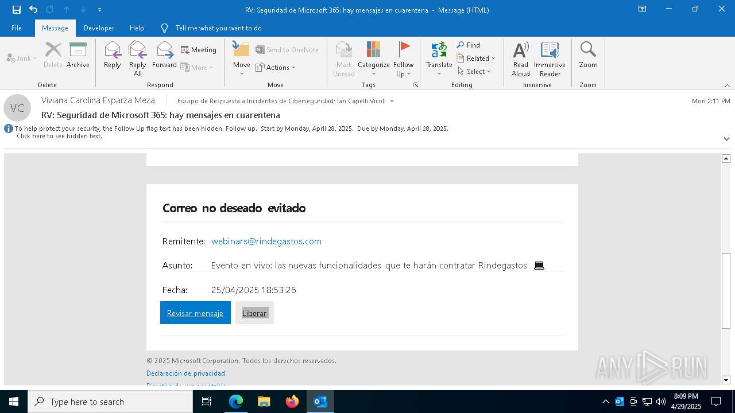735x413 pixels.
Task: Open the Windows Start menu
Action: (x=14, y=402)
